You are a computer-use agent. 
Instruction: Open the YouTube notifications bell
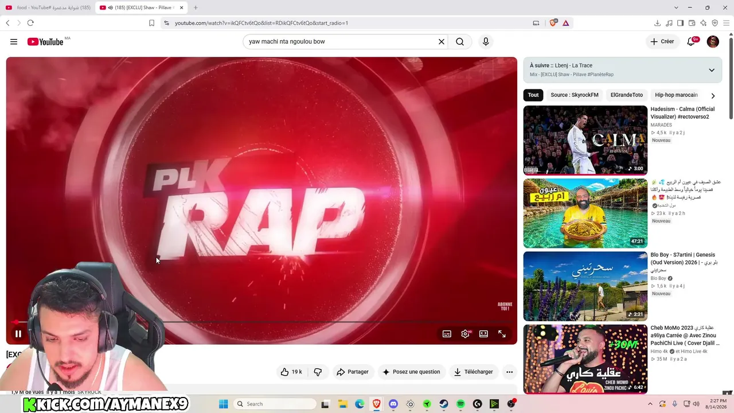point(692,41)
